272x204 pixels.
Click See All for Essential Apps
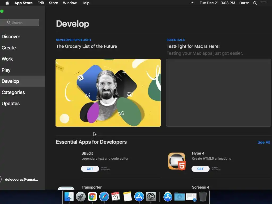click(264, 142)
